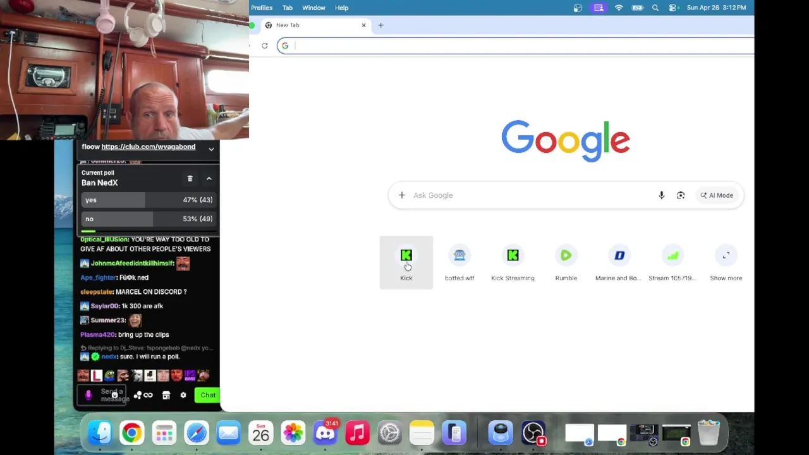Open Control Center in menu bar
Viewport: 809px width, 455px height.
click(x=672, y=8)
